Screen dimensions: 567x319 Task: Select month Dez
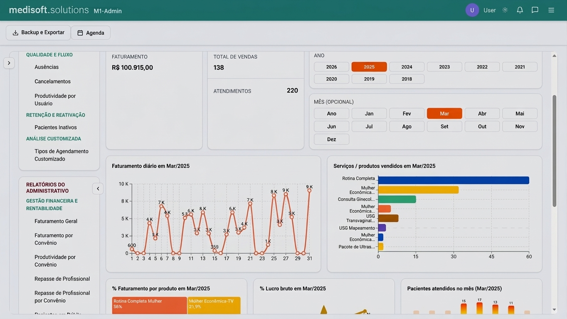click(x=332, y=139)
